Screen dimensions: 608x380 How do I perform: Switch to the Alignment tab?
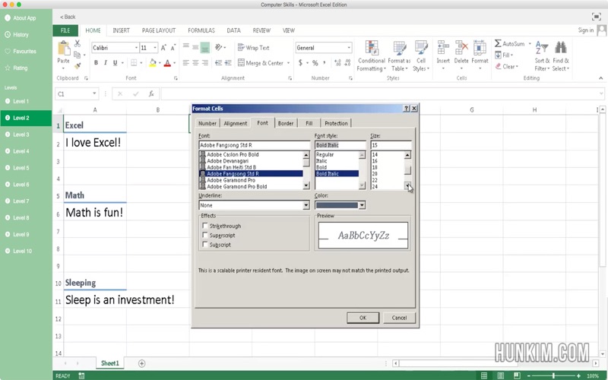coord(235,123)
